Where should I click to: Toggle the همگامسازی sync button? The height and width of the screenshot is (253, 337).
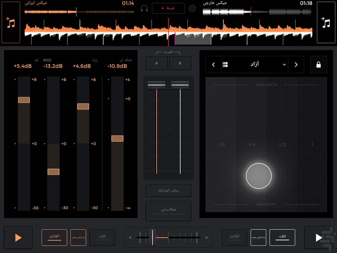click(x=168, y=210)
